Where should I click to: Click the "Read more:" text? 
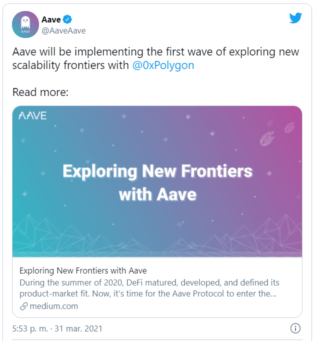(x=40, y=92)
